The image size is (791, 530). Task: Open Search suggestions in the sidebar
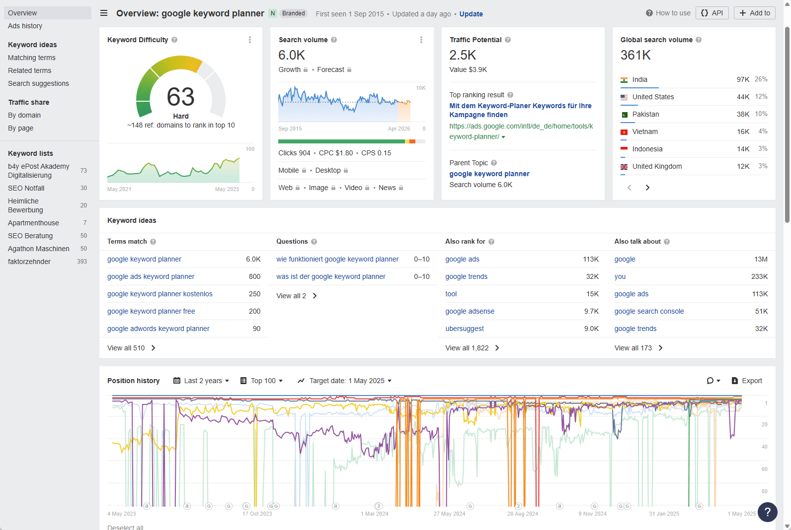(39, 83)
